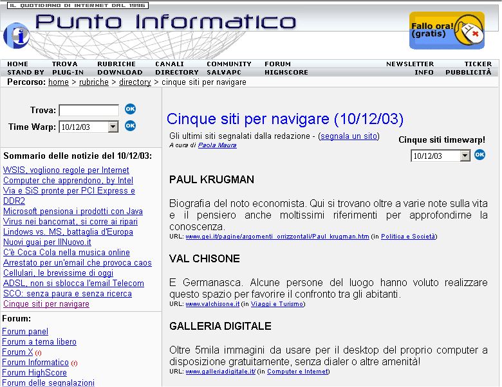Go to 'home' in the Percorso breadcrumb
Image resolution: width=502 pixels, height=387 pixels.
[x=59, y=82]
